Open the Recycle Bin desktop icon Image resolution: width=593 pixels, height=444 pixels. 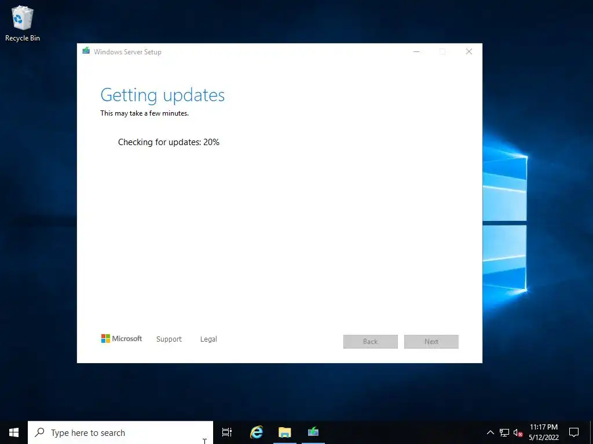click(23, 23)
